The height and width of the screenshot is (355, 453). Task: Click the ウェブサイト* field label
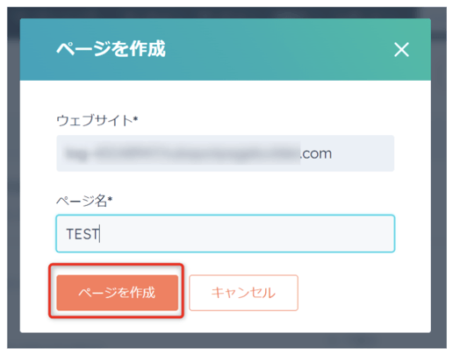click(97, 120)
